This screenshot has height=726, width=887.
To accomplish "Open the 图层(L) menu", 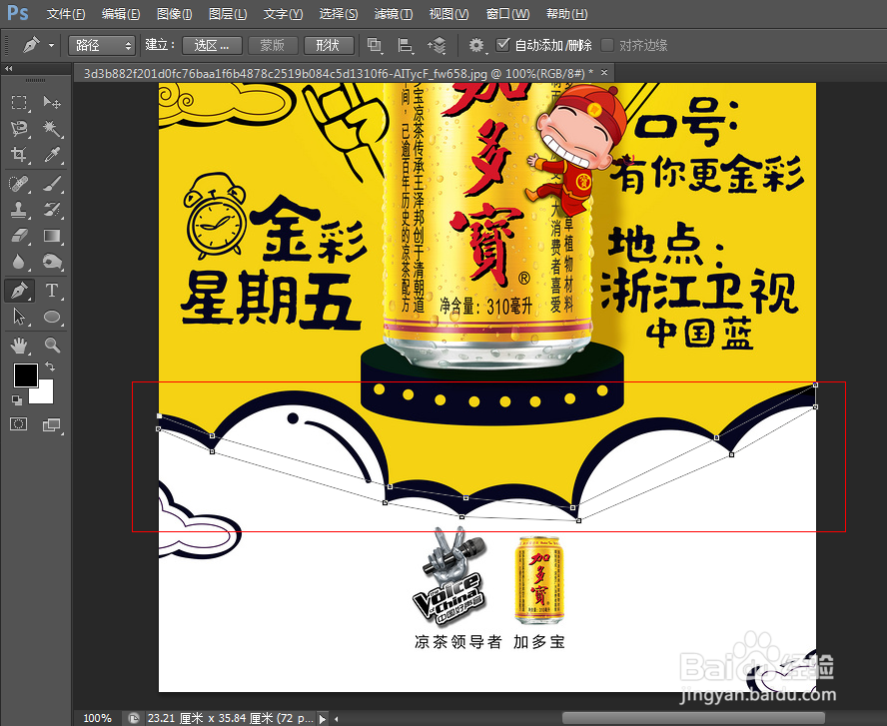I will 228,14.
